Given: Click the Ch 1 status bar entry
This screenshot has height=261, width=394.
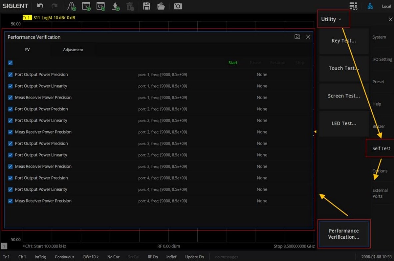Looking at the screenshot, I should click(22, 257).
